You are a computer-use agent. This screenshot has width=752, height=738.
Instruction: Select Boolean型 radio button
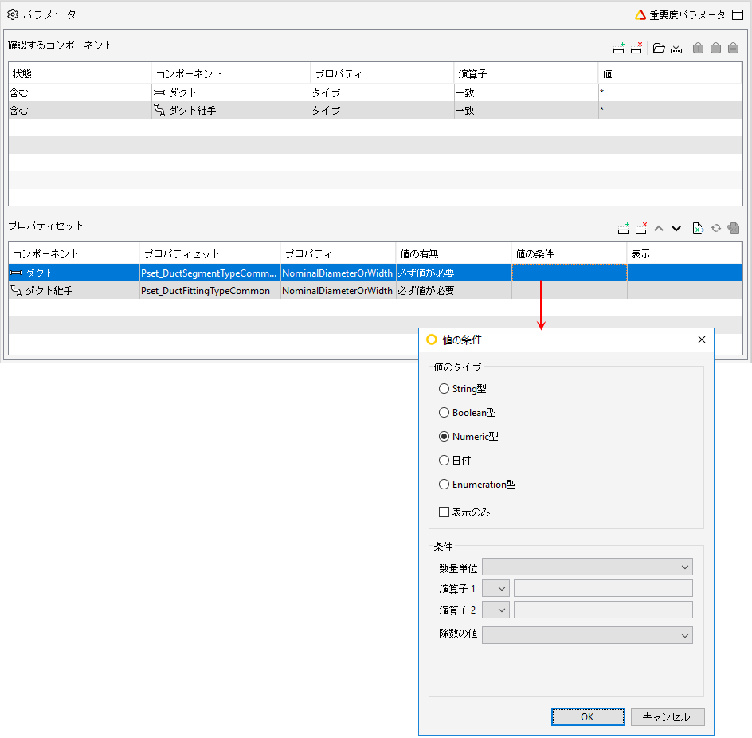444,413
